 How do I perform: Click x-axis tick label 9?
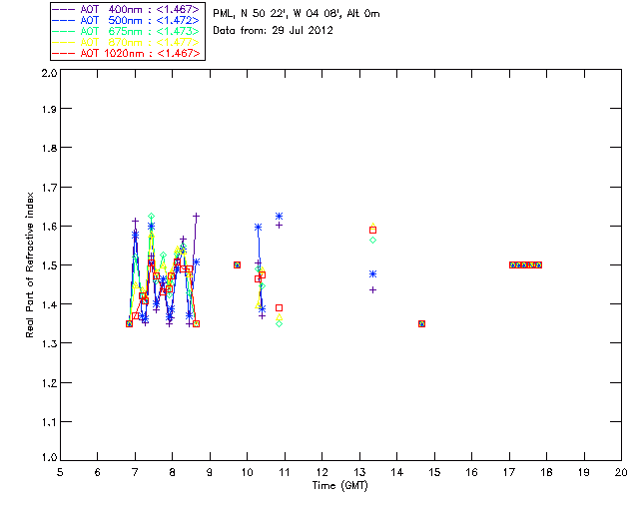point(210,472)
